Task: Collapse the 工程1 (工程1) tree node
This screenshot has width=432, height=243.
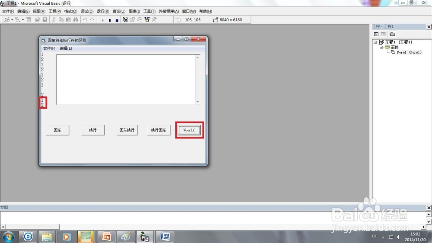Action: click(375, 42)
